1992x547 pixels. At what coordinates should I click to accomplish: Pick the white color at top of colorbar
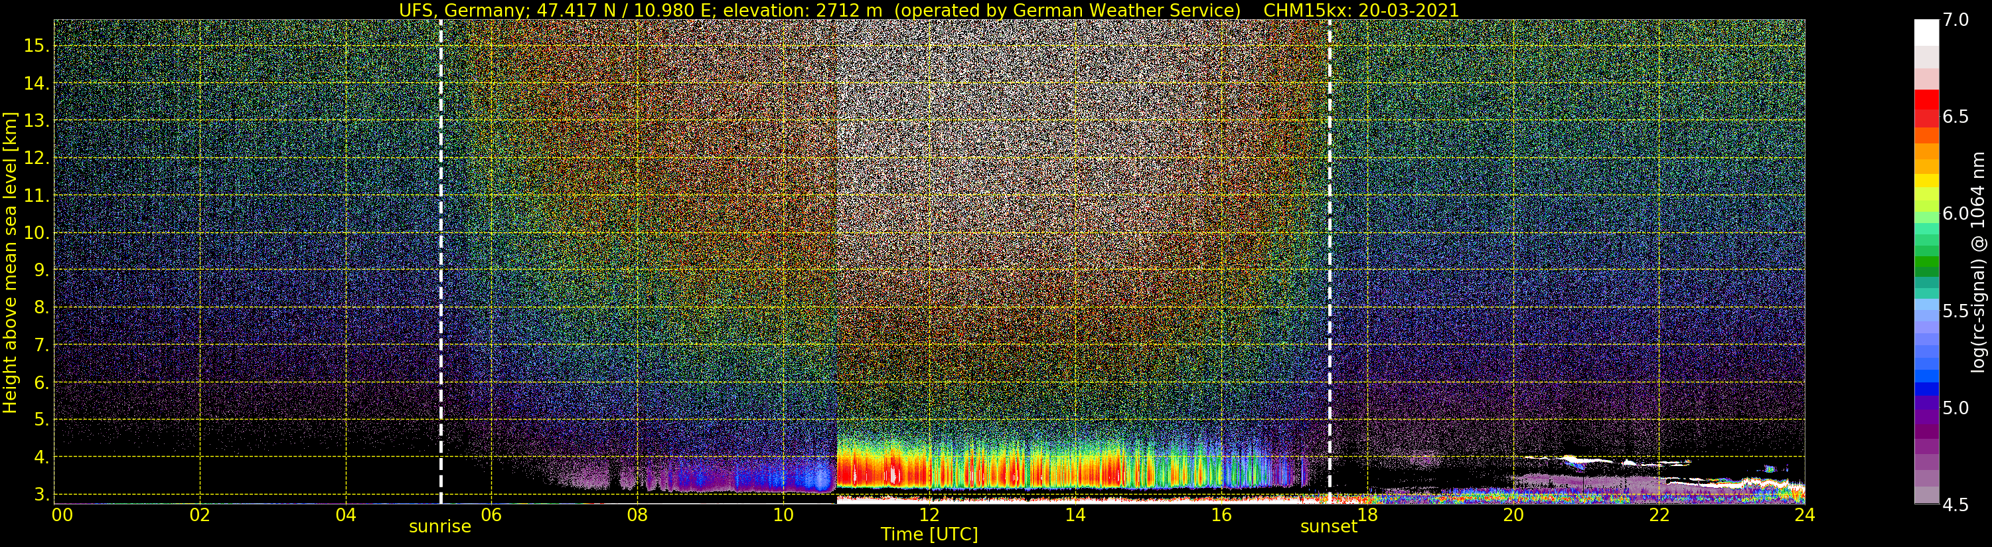click(1926, 31)
